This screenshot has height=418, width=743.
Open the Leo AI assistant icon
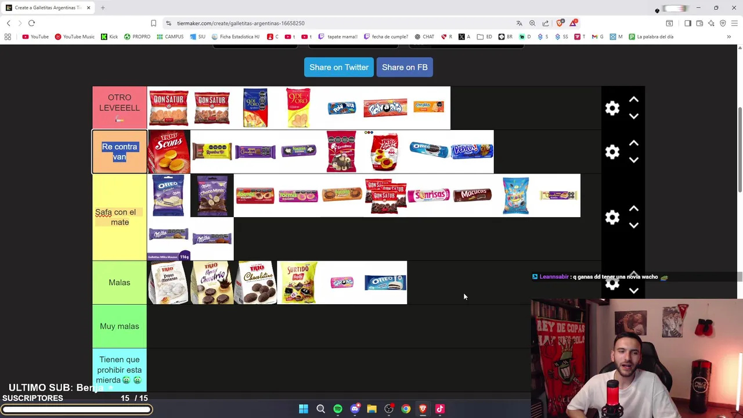pyautogui.click(x=711, y=23)
